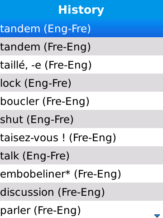Select the parler (Fre-Eng) entry
163x218 pixels.
(81, 209)
